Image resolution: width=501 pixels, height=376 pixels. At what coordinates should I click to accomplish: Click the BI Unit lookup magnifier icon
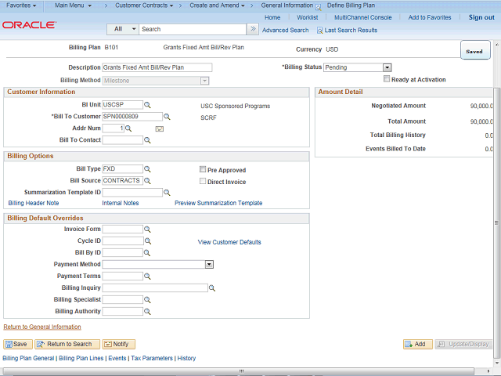[147, 105]
